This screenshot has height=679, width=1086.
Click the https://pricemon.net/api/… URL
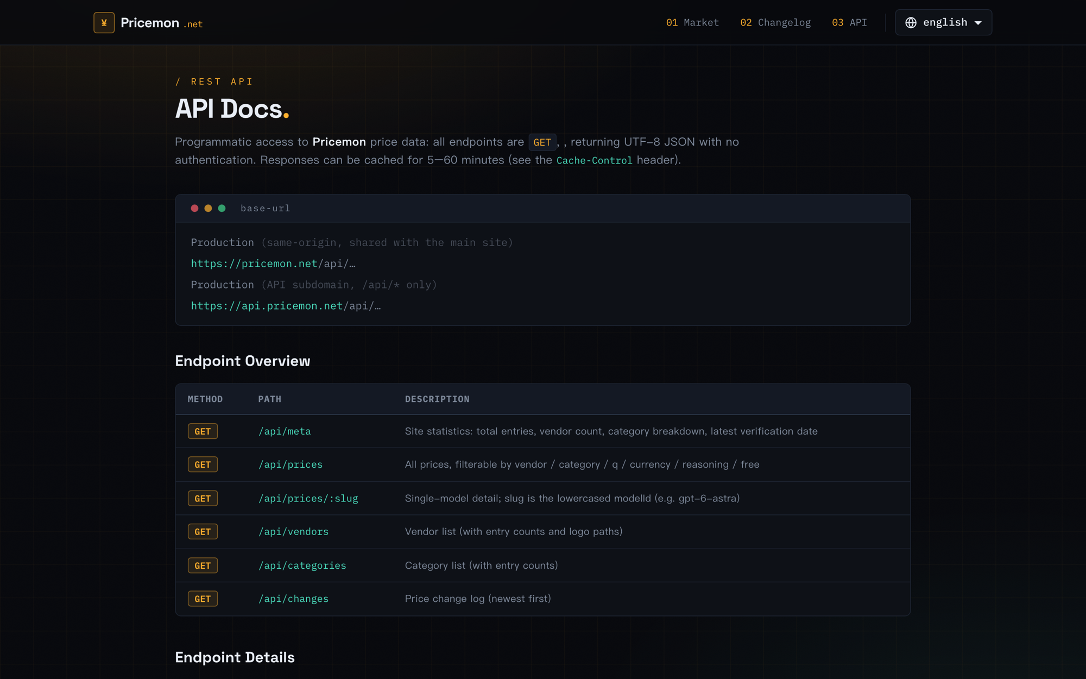pos(273,263)
